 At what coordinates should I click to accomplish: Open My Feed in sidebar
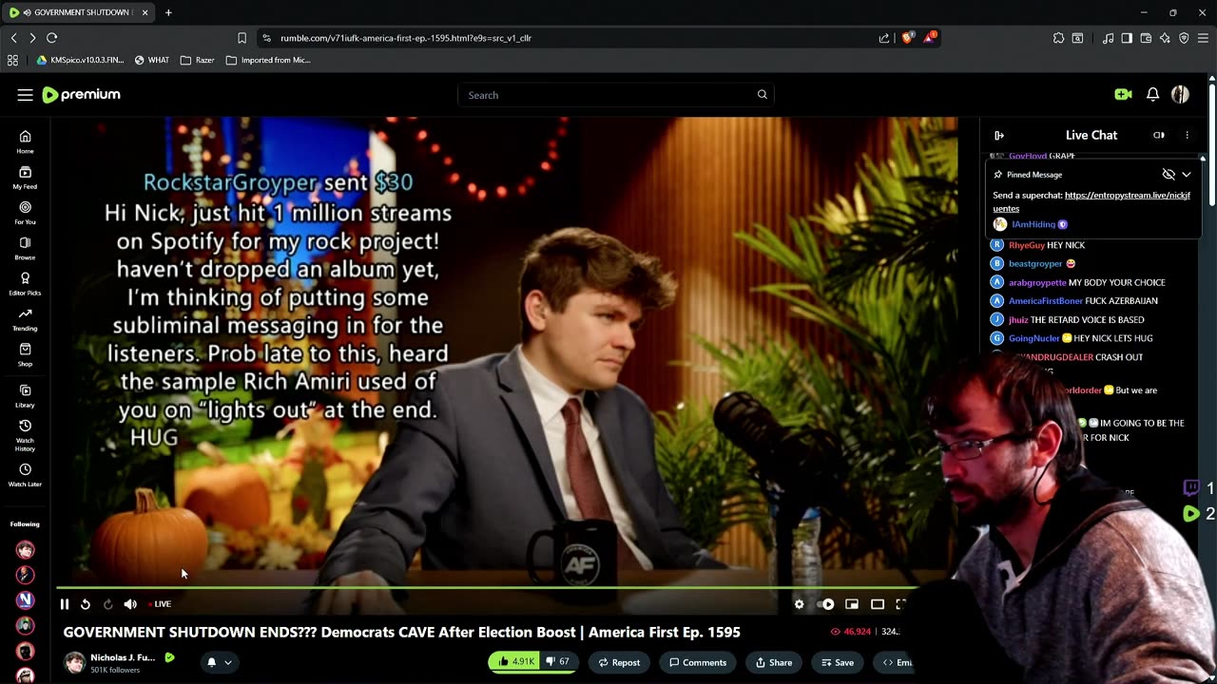pyautogui.click(x=25, y=177)
